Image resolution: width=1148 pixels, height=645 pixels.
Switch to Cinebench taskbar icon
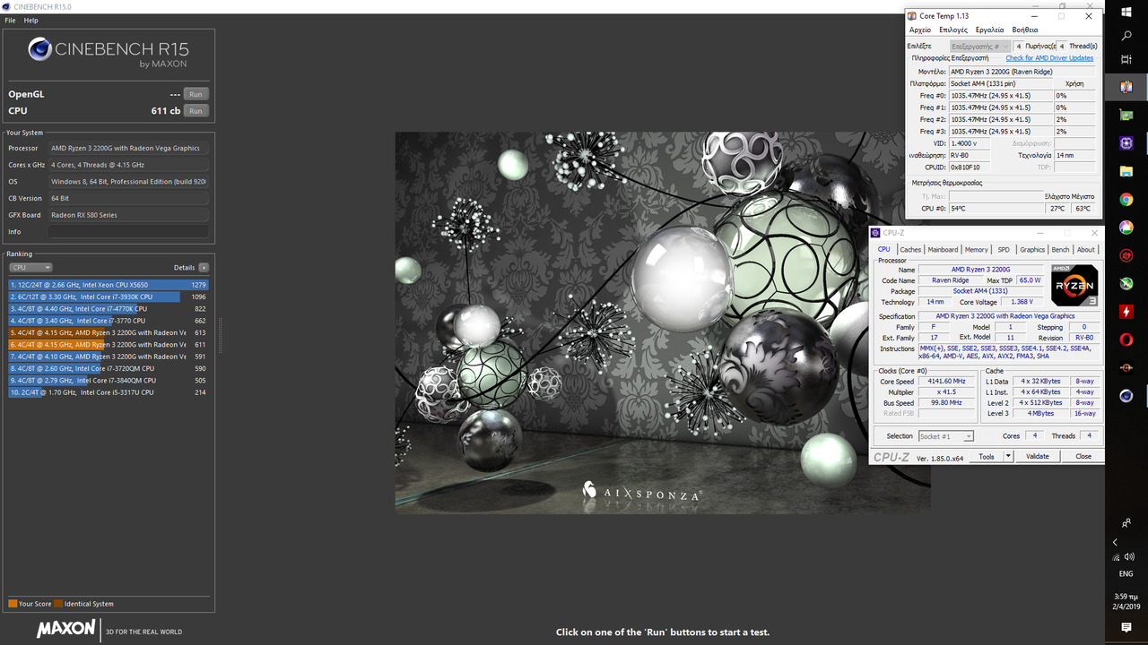click(x=1126, y=396)
